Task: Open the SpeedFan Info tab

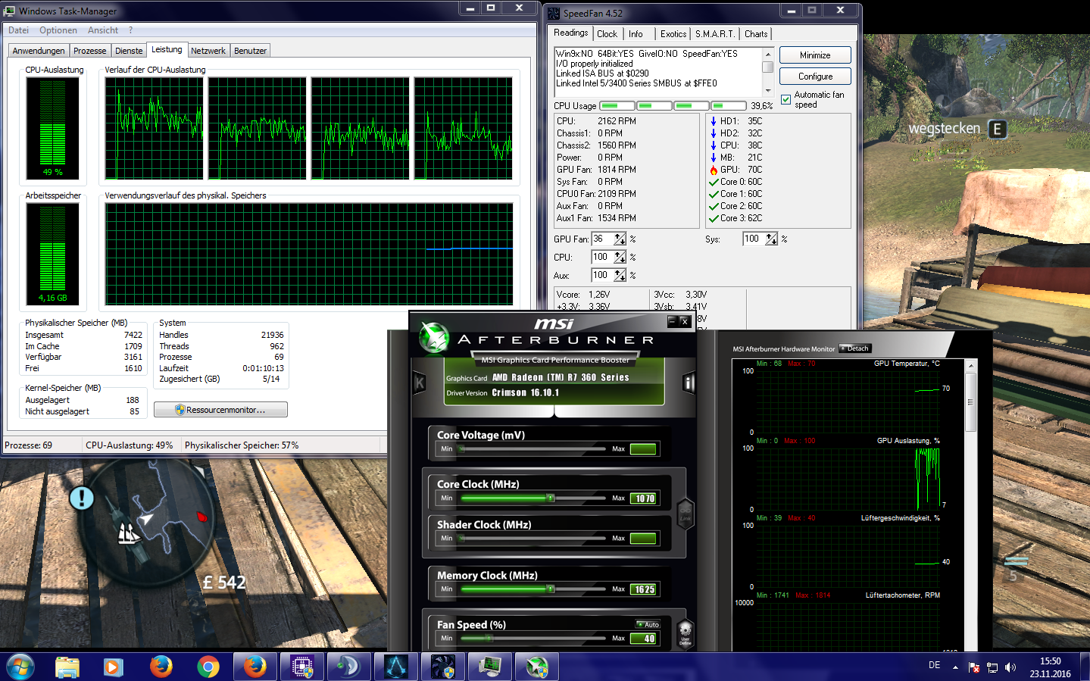Action: (636, 34)
